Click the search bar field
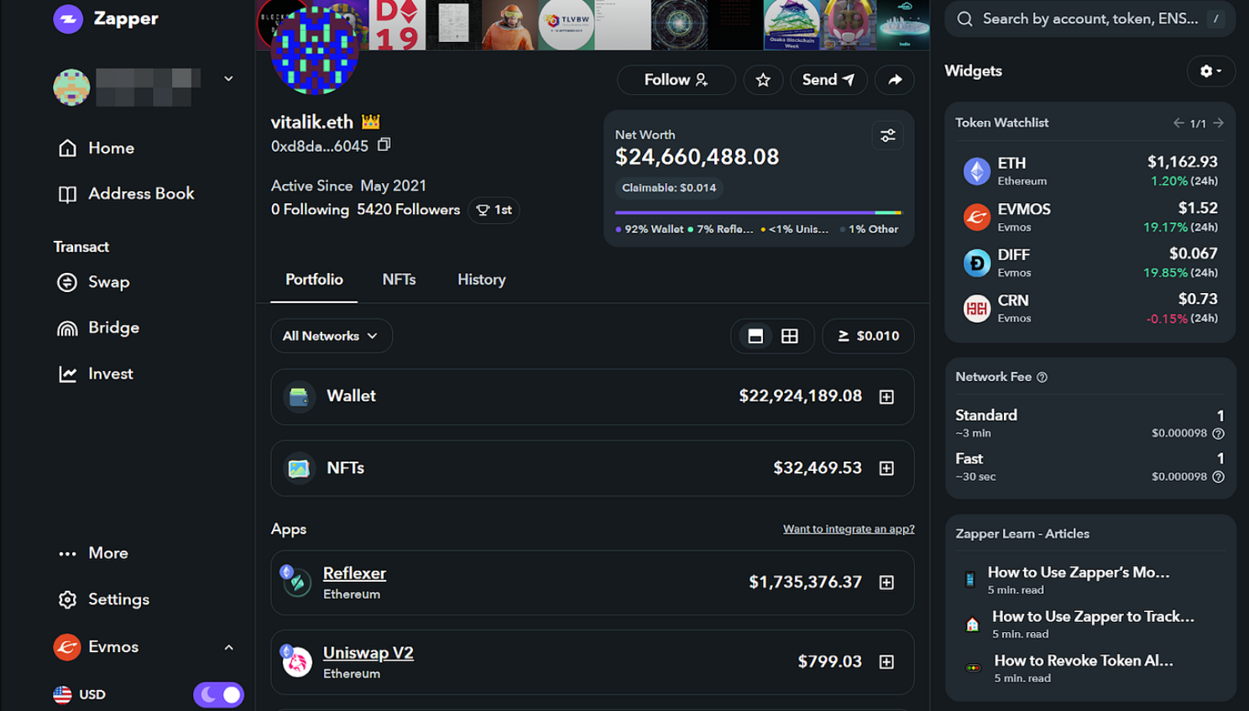The width and height of the screenshot is (1249, 711). [x=1090, y=18]
